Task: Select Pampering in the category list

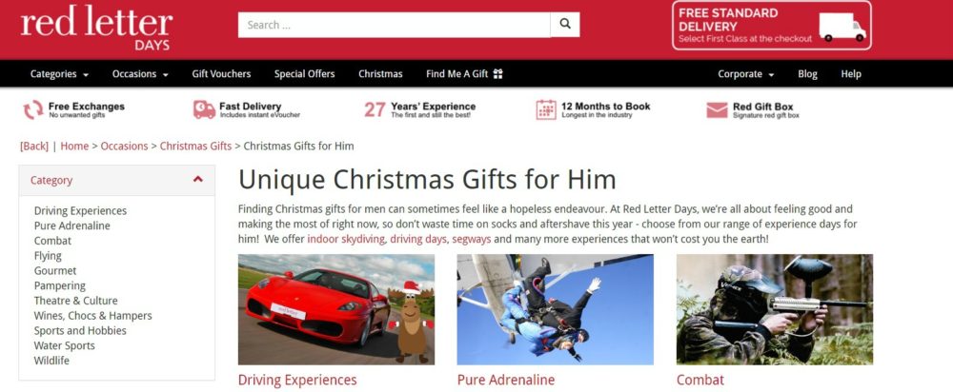Action: tap(59, 285)
